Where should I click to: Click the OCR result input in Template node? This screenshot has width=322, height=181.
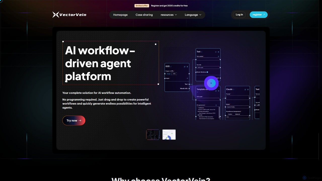coord(208,99)
